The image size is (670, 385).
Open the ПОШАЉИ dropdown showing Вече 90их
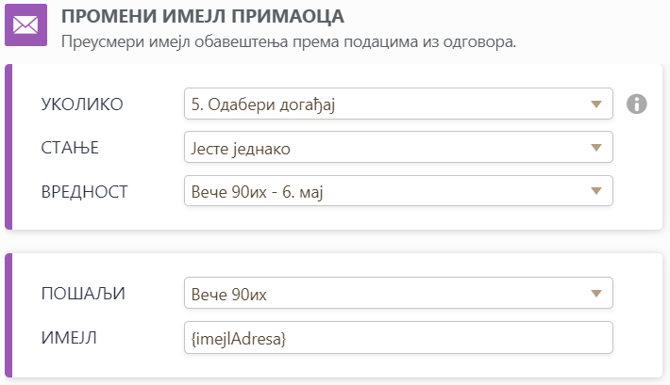389,294
